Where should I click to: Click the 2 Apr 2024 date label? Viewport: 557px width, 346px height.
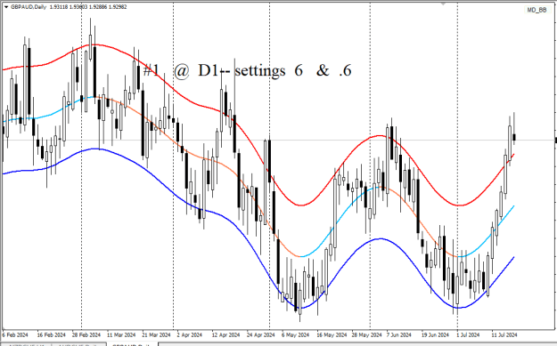tap(189, 335)
